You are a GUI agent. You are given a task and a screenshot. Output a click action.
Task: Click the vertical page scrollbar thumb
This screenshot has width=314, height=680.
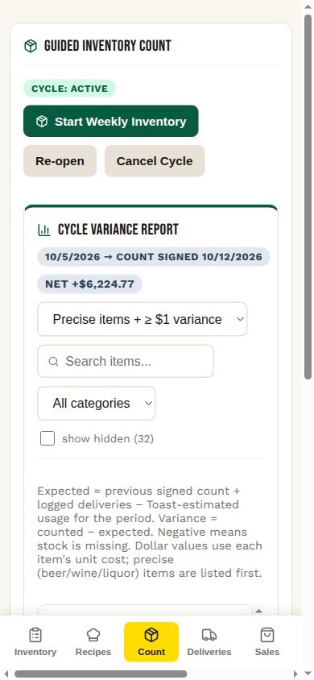click(x=308, y=197)
